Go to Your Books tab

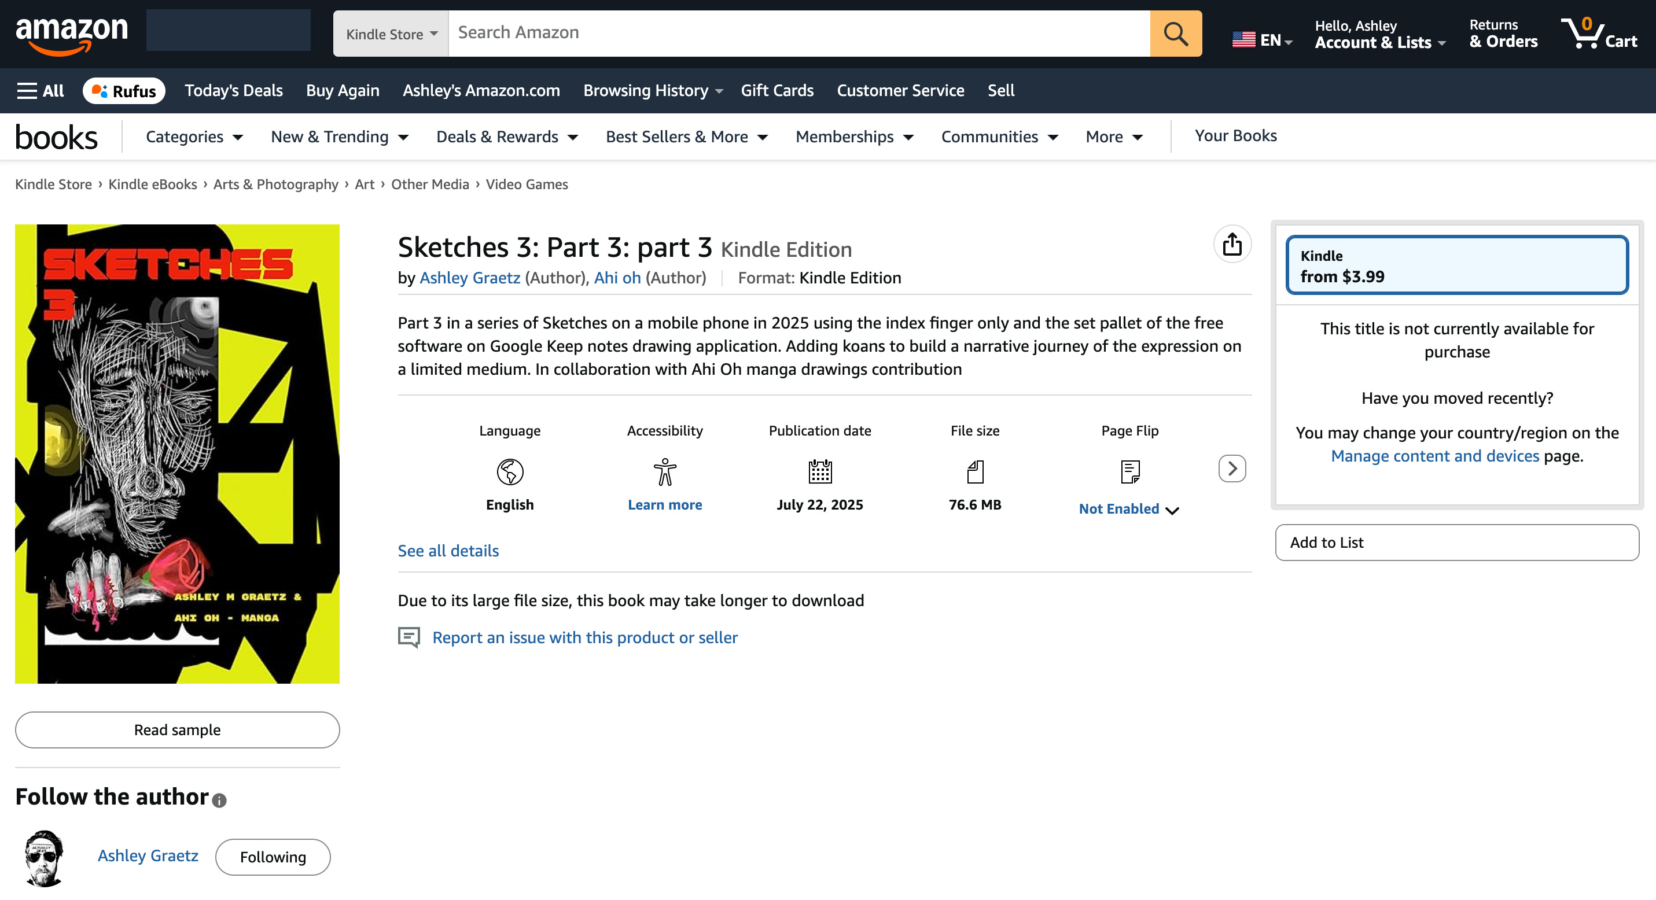pyautogui.click(x=1235, y=135)
